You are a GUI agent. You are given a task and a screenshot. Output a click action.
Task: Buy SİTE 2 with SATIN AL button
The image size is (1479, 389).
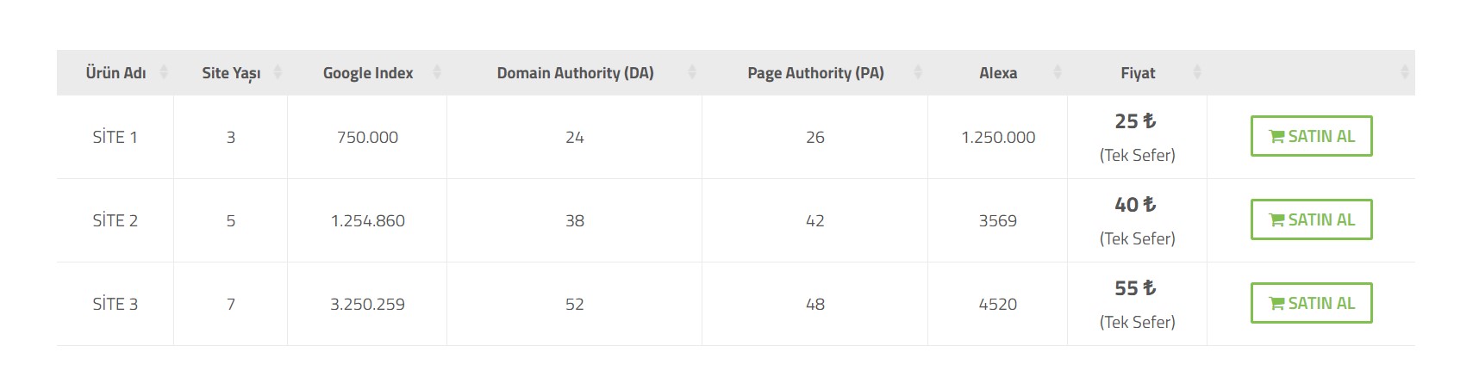tap(1311, 219)
